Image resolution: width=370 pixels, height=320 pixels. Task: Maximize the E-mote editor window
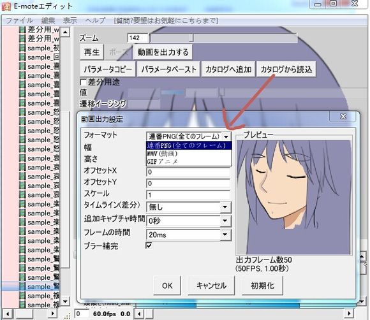[333, 4]
